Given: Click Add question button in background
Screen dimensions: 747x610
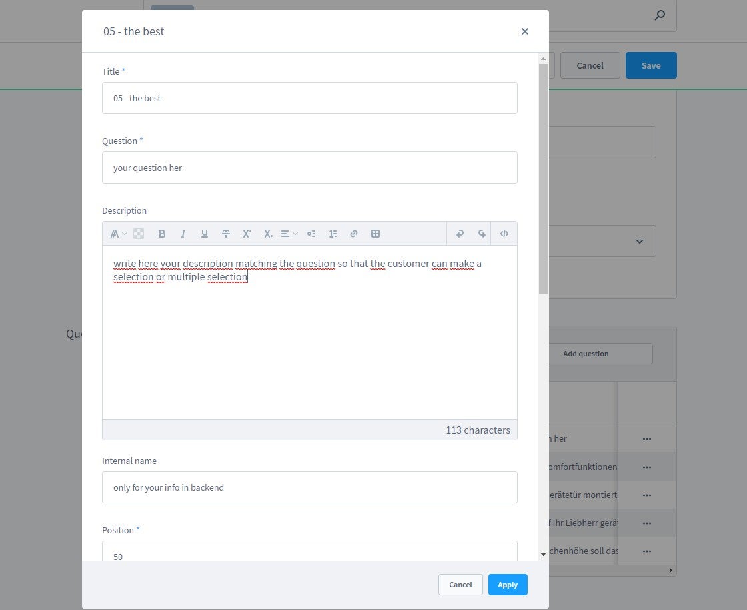Looking at the screenshot, I should [600, 354].
